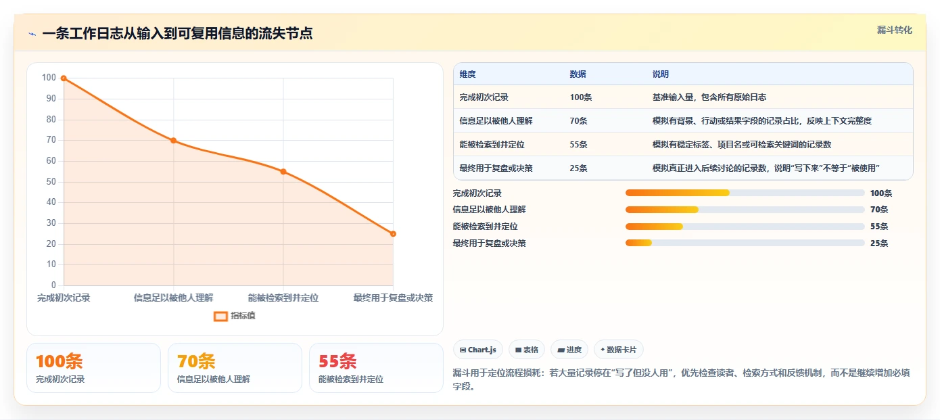Image resolution: width=940 pixels, height=420 pixels.
Task: Click the progress bar for 最终用于复盘或决策
Action: pyautogui.click(x=745, y=243)
